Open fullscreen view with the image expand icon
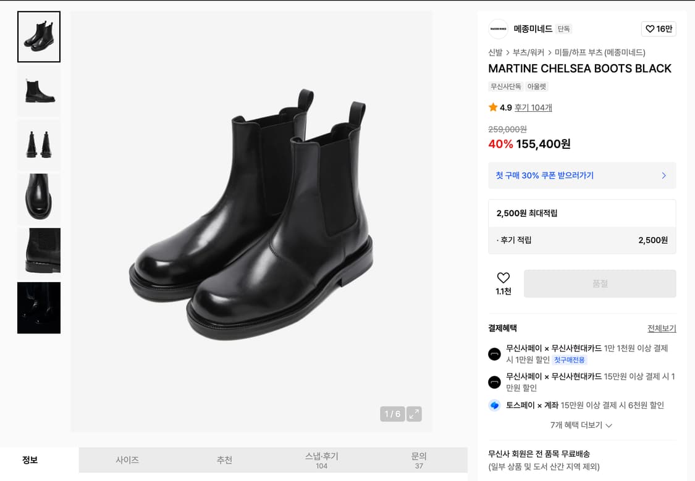The image size is (695, 481). (x=413, y=414)
